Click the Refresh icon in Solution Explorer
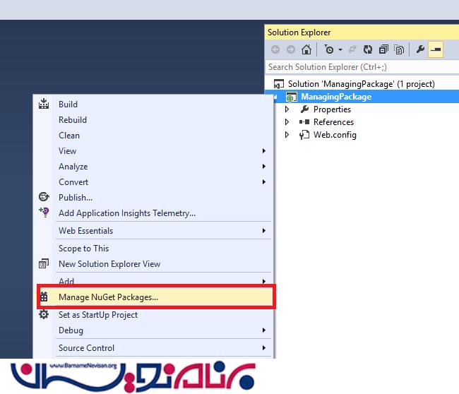459x394 pixels. pos(368,49)
